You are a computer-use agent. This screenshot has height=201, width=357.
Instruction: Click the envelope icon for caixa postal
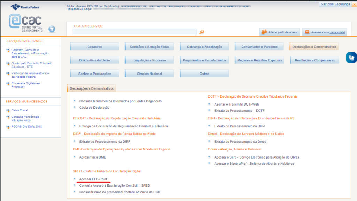[307, 32]
